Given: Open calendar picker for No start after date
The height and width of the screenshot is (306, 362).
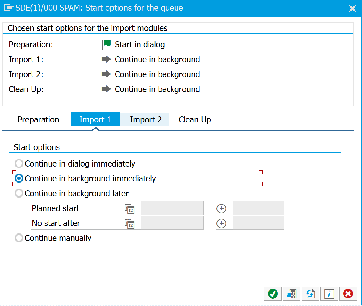Looking at the screenshot, I should 129,223.
